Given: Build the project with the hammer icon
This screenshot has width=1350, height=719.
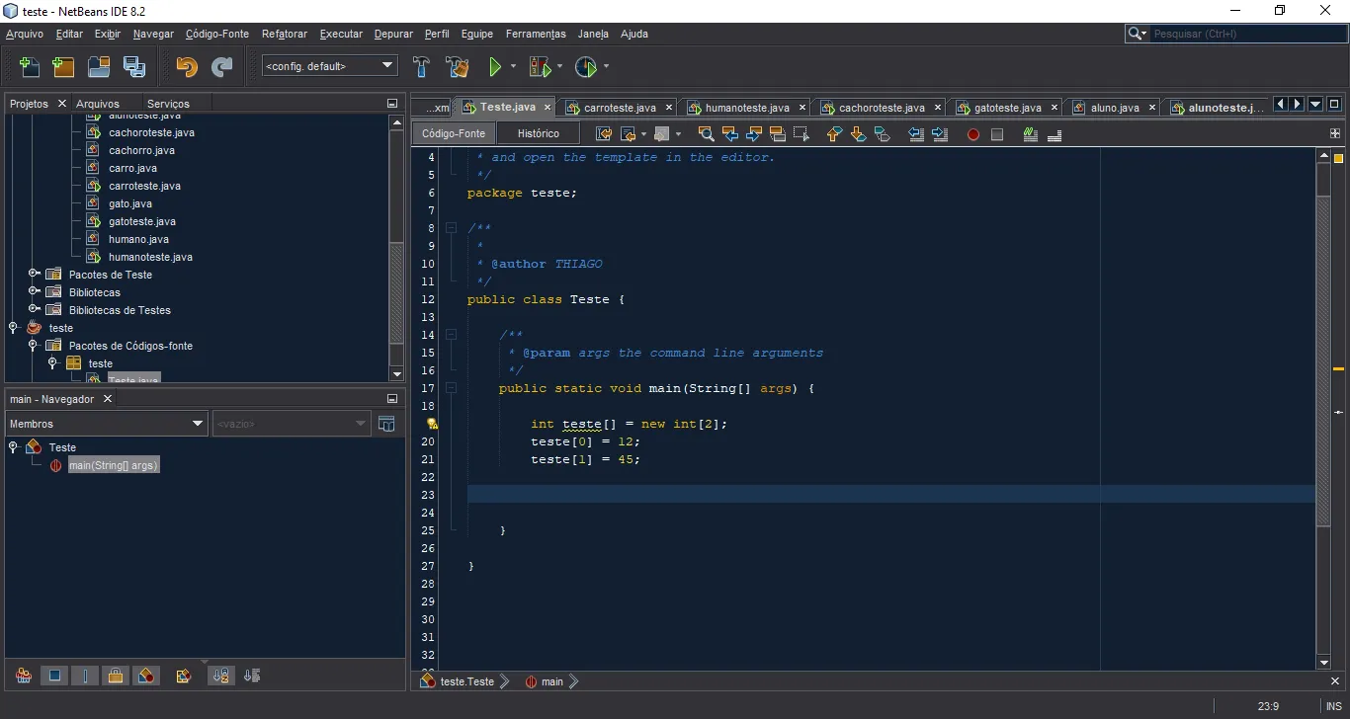Looking at the screenshot, I should click(x=421, y=67).
